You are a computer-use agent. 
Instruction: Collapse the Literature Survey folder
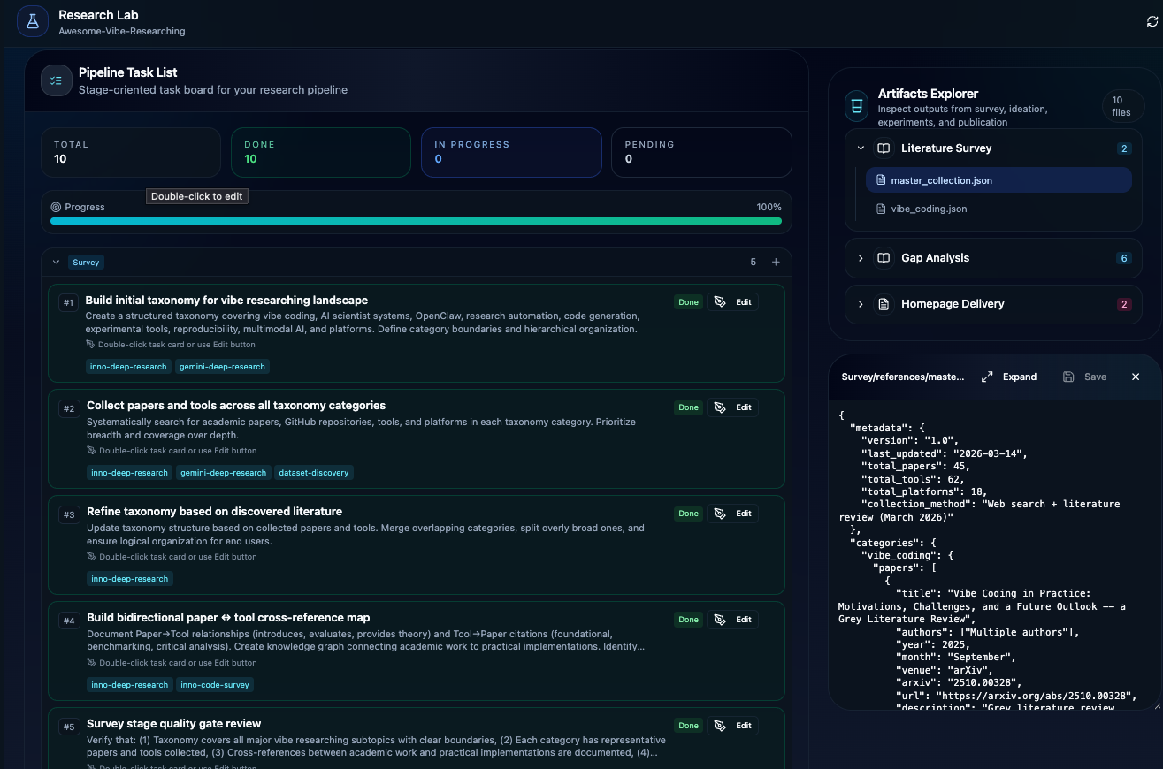point(861,148)
